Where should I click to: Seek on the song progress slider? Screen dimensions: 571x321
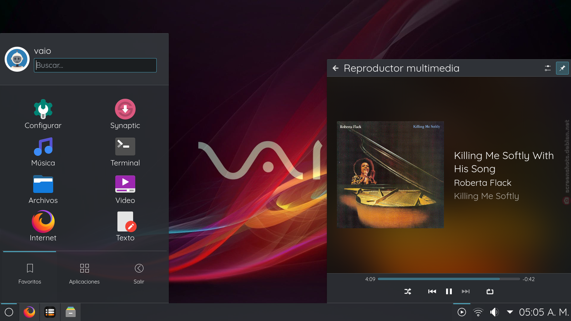click(x=449, y=279)
